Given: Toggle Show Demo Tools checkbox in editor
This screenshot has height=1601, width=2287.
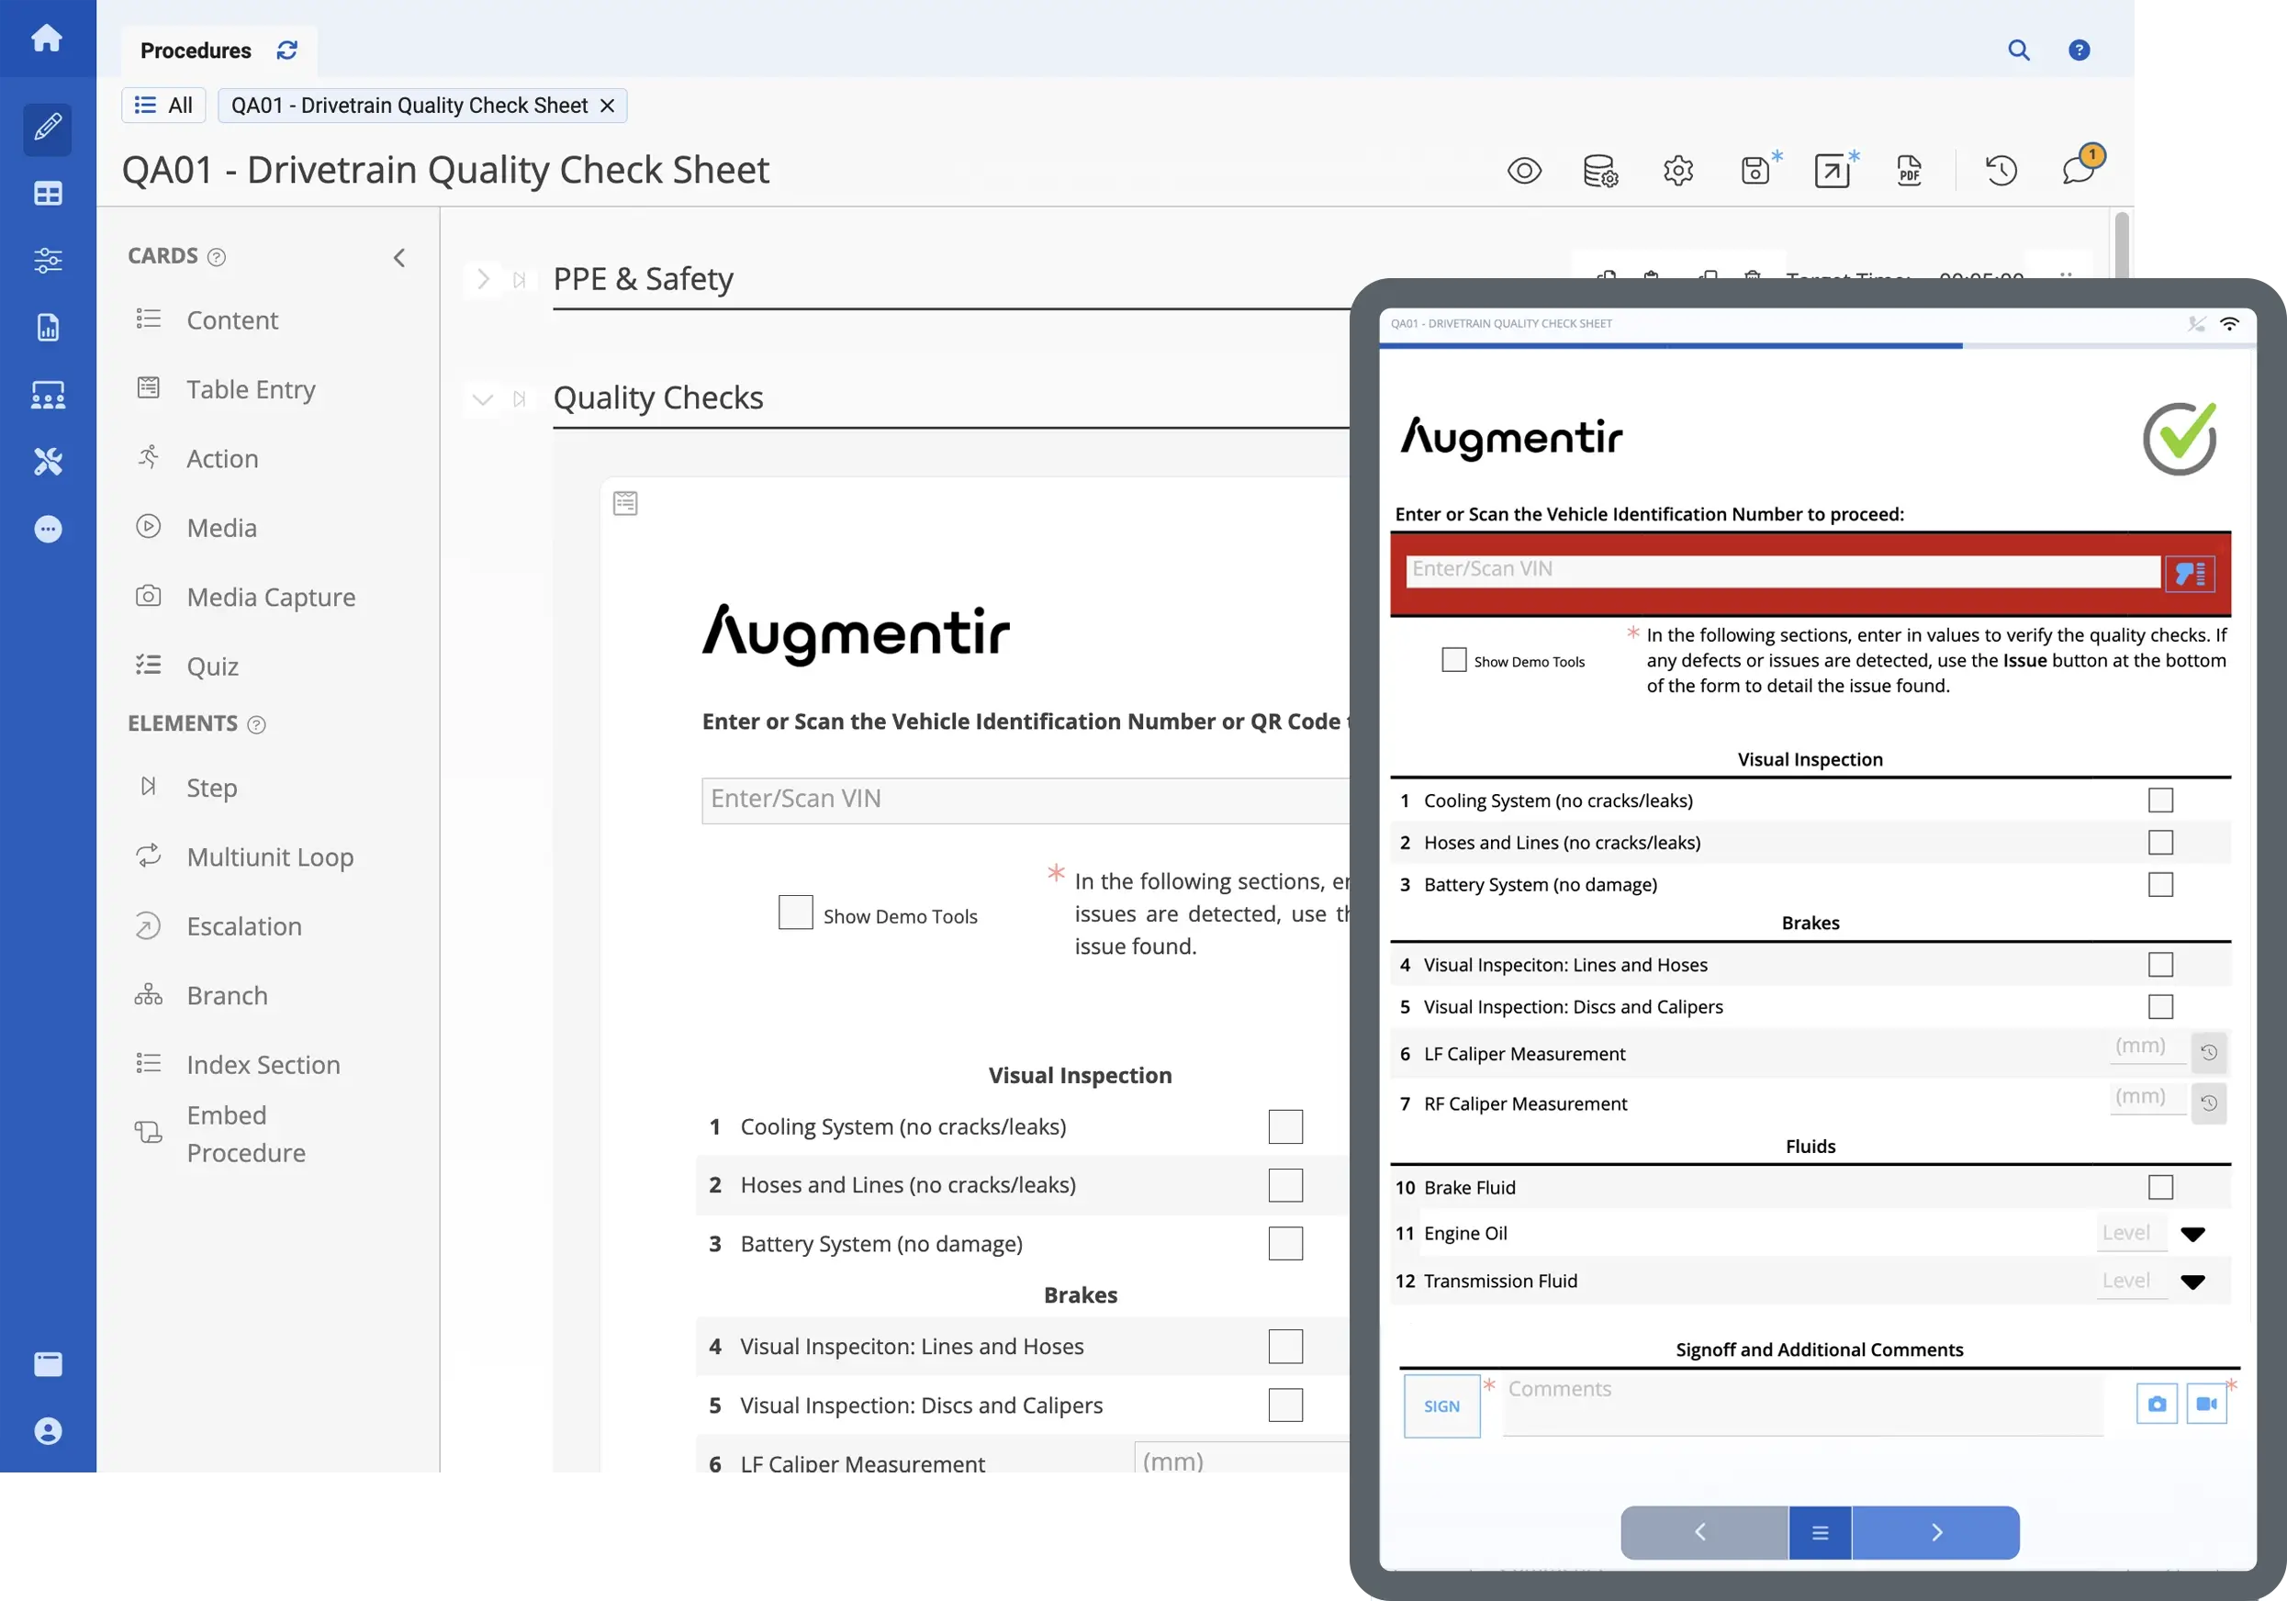Looking at the screenshot, I should click(795, 912).
